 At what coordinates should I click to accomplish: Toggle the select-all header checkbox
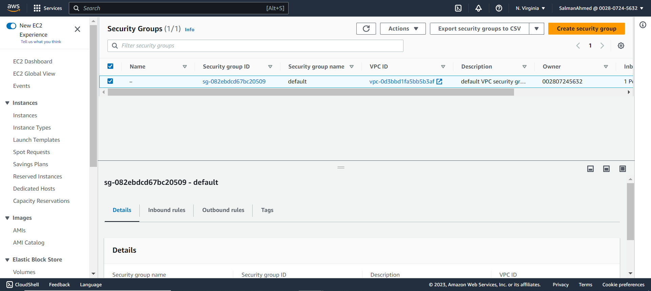pos(110,66)
